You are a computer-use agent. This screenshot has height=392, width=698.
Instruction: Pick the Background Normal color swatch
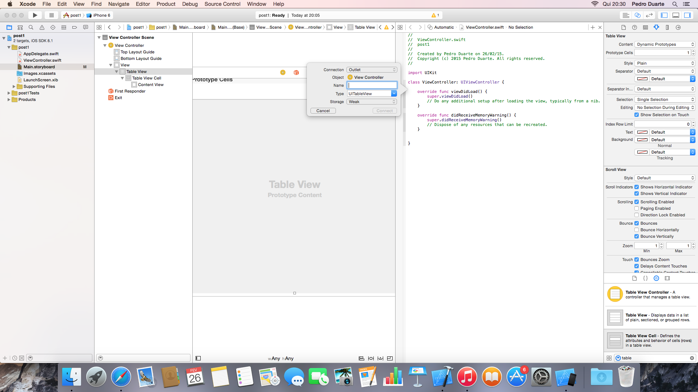tap(642, 140)
